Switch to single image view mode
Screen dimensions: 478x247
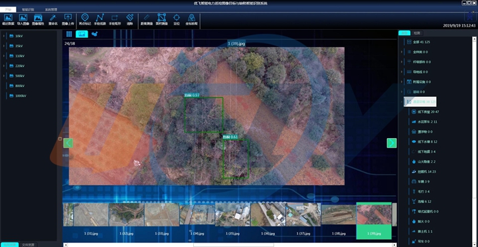coord(82,34)
